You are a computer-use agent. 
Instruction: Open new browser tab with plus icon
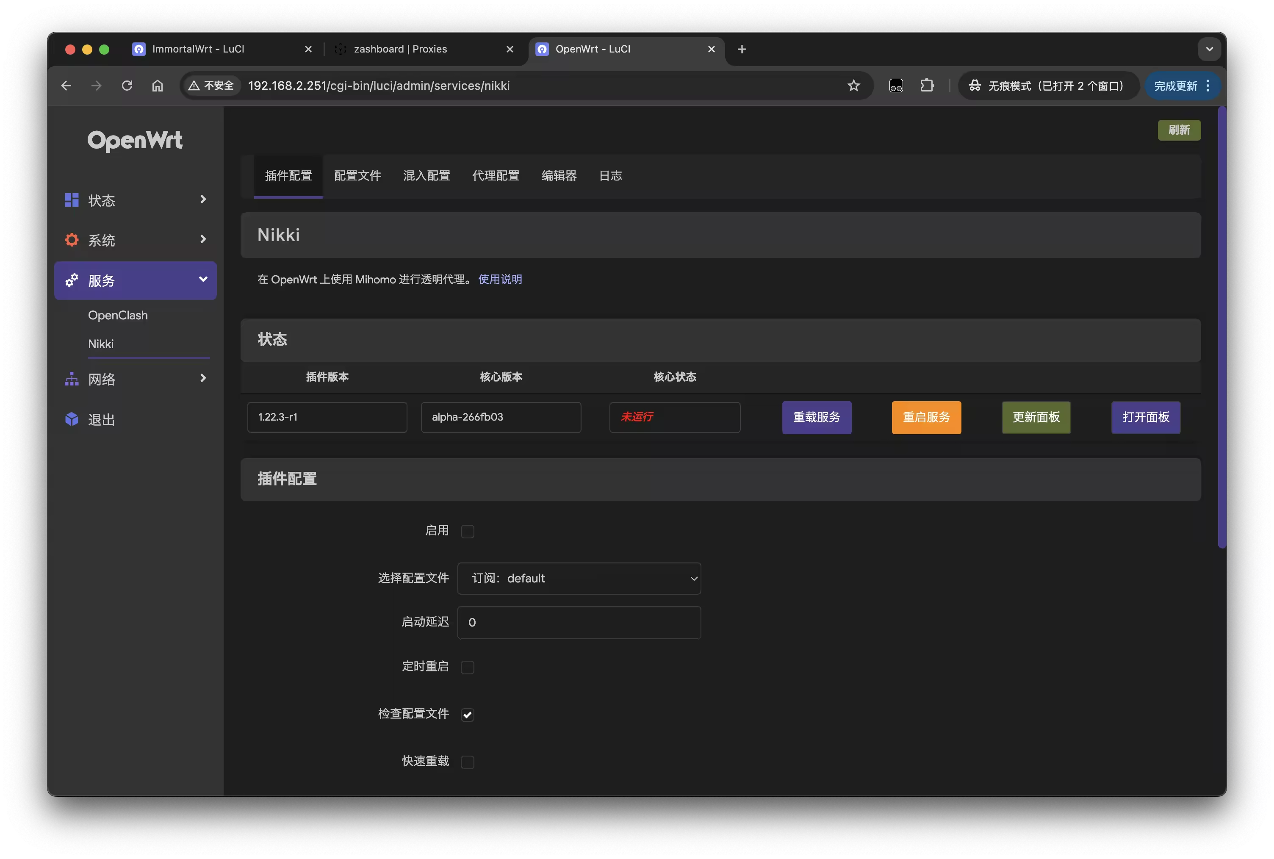pyautogui.click(x=742, y=49)
